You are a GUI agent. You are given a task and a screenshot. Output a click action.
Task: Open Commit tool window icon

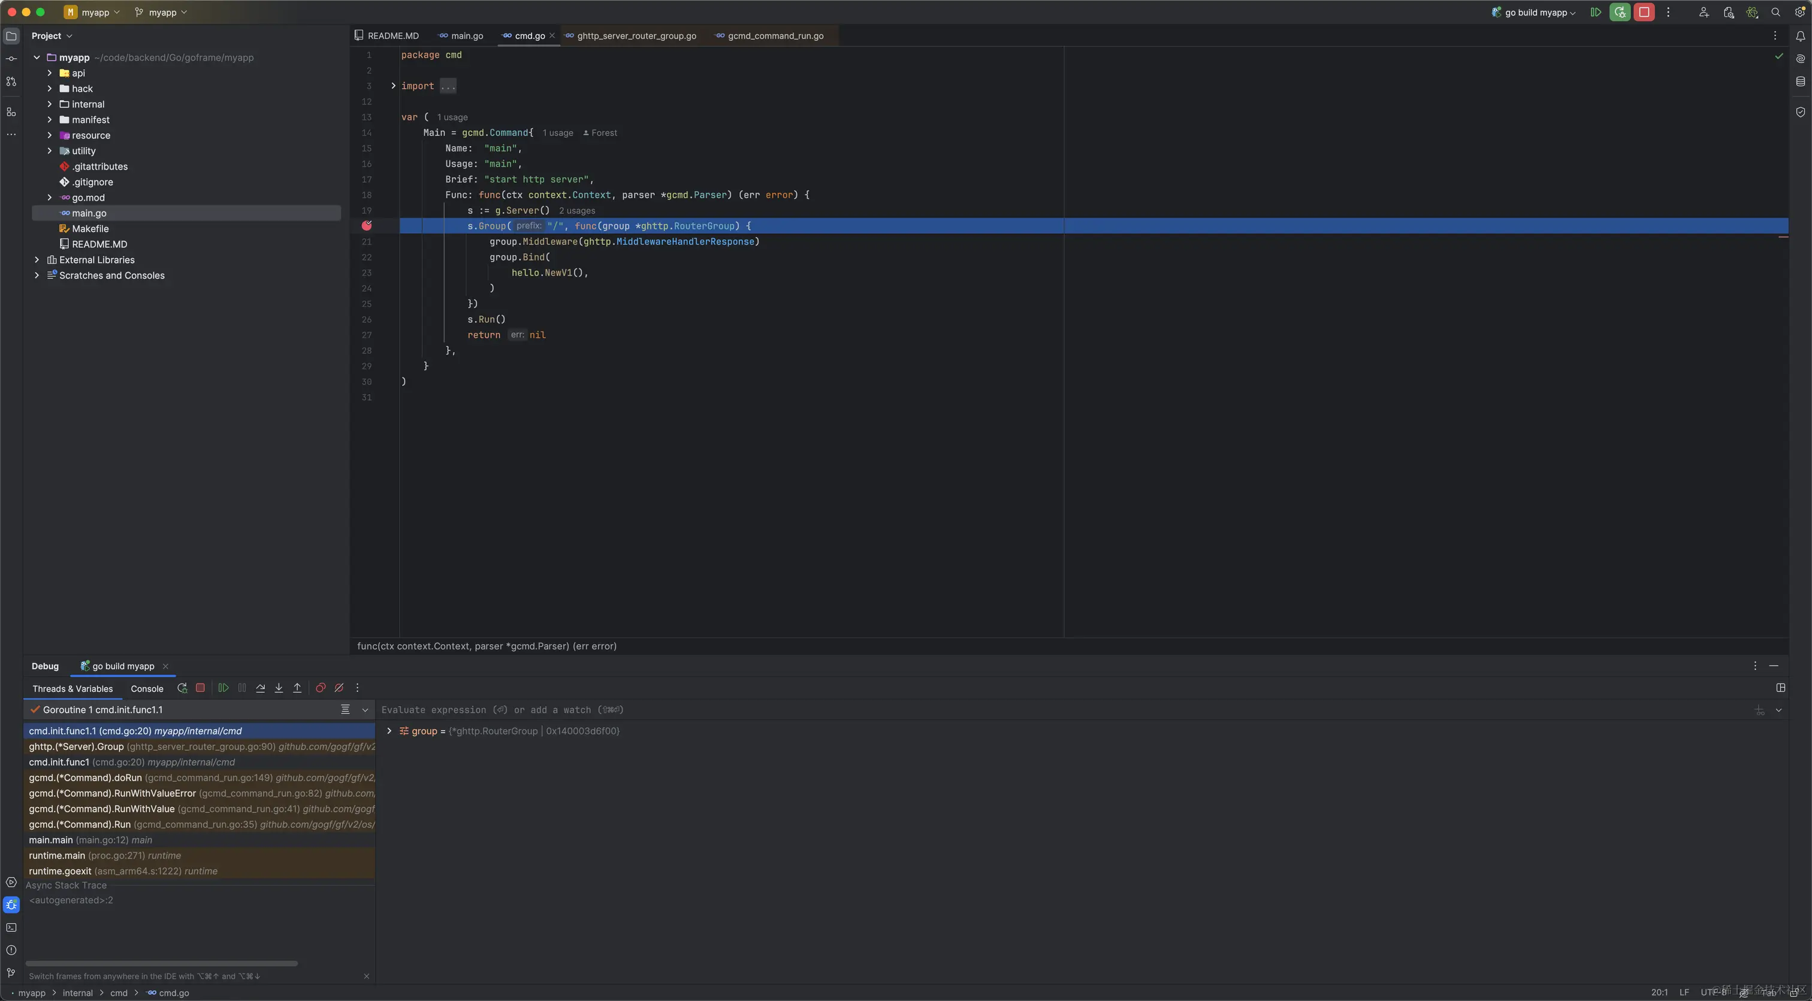[x=11, y=59]
